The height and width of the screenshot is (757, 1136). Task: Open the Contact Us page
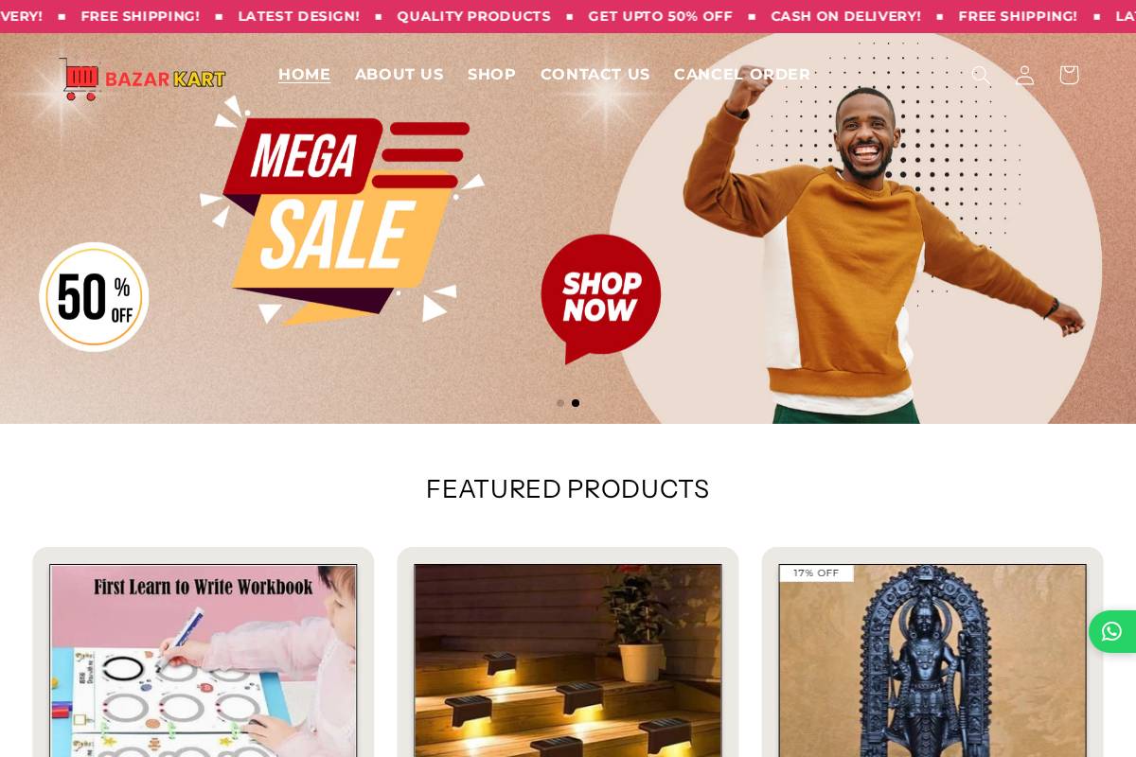595,75
